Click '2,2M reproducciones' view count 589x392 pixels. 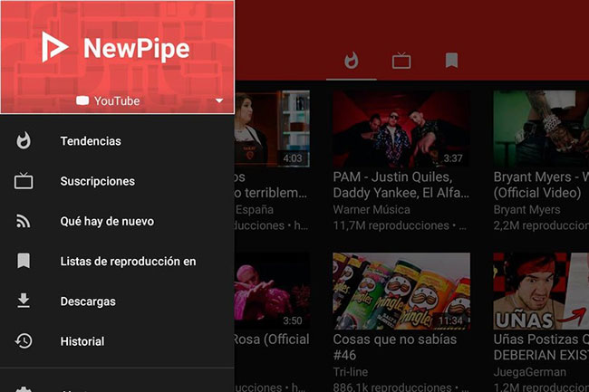pyautogui.click(x=541, y=225)
